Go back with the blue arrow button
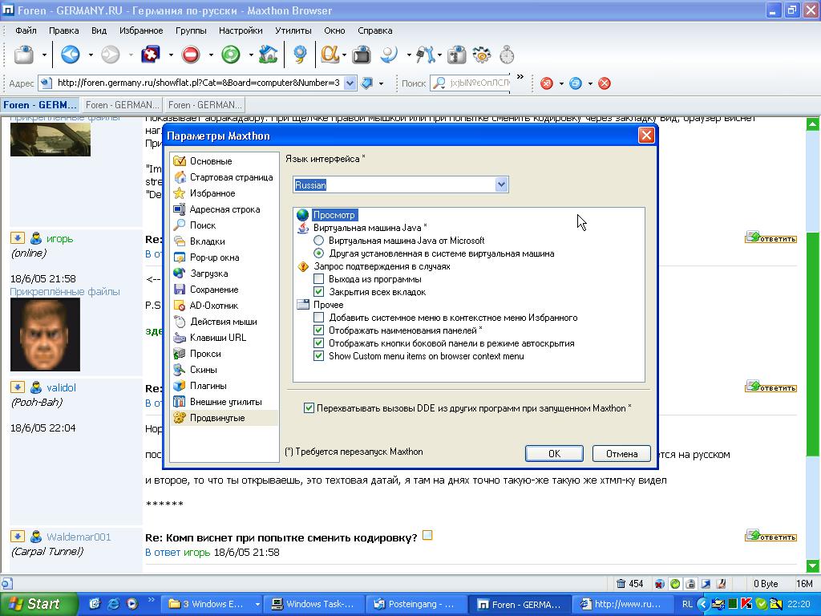This screenshot has width=821, height=616. click(71, 55)
